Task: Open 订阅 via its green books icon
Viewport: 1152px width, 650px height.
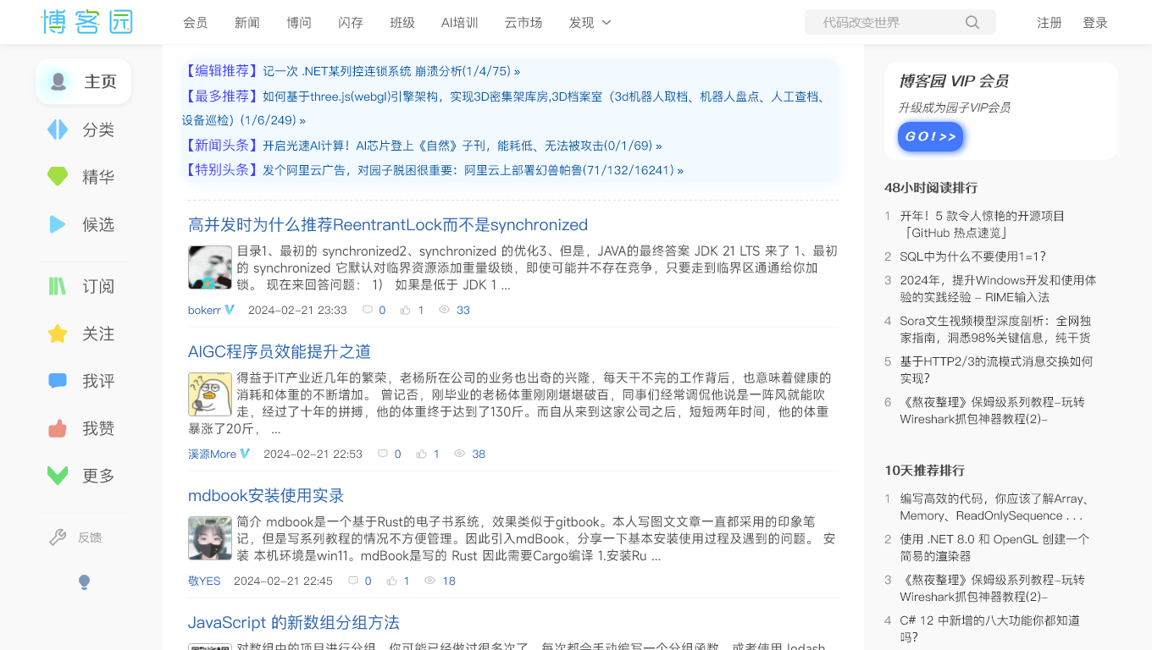Action: [x=58, y=286]
